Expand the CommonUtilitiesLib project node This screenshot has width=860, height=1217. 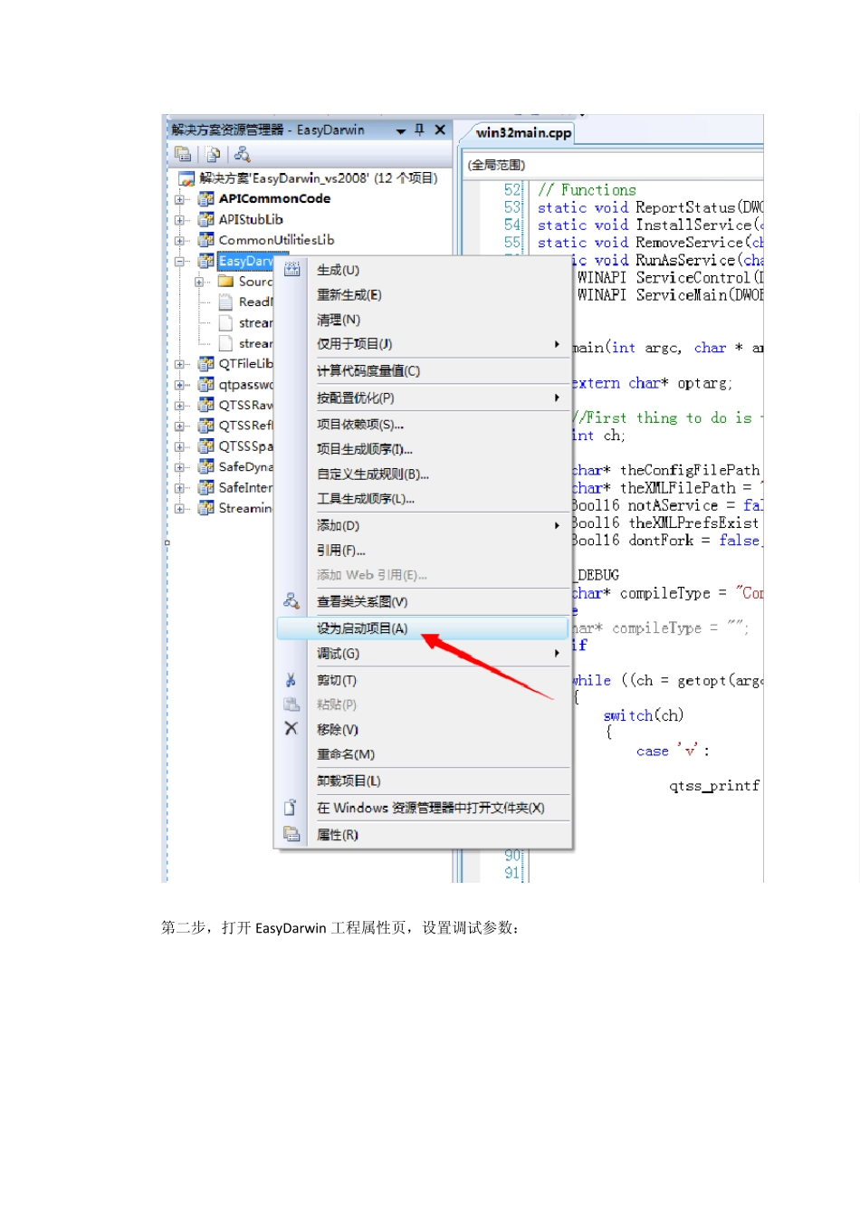pyautogui.click(x=179, y=241)
